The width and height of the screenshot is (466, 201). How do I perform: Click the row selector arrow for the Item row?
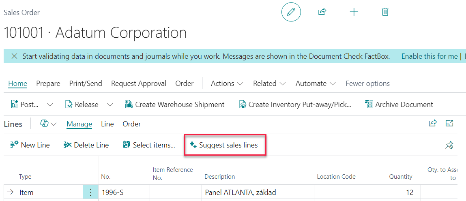click(10, 192)
